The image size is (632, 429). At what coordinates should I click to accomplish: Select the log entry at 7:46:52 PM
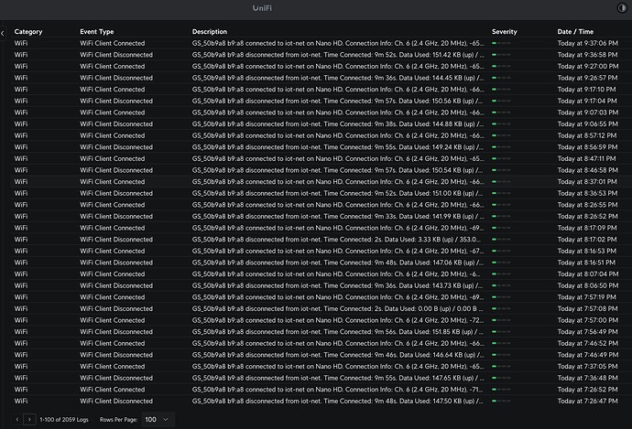pyautogui.click(x=321, y=343)
